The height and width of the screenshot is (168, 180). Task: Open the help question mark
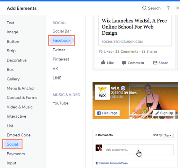(x=168, y=8)
